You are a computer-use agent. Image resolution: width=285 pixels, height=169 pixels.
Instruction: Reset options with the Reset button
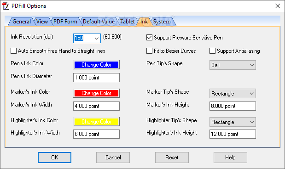tap(172, 158)
